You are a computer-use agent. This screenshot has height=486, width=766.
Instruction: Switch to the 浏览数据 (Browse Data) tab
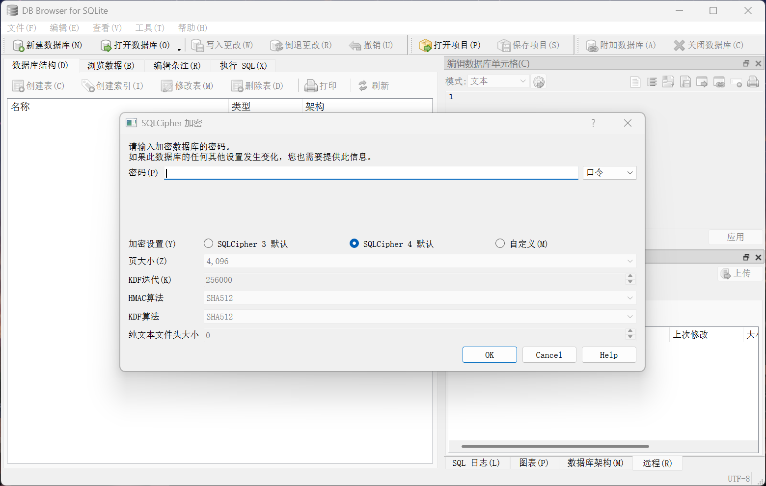pos(111,66)
